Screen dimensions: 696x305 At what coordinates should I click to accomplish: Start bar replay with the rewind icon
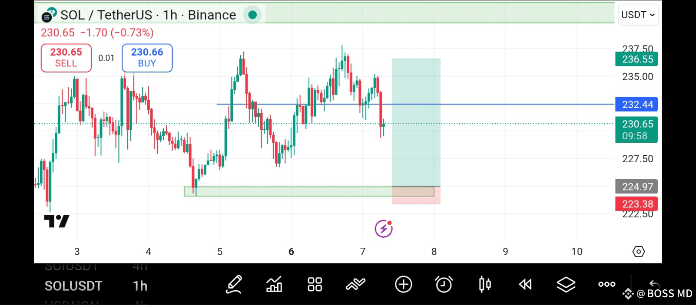coord(525,285)
